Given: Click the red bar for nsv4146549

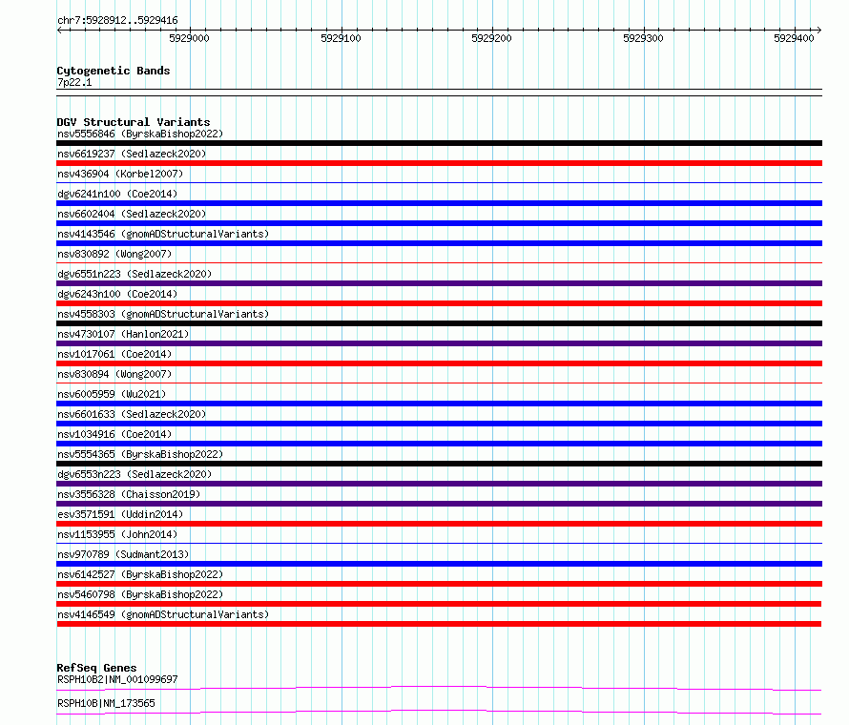Looking at the screenshot, I should 439,624.
